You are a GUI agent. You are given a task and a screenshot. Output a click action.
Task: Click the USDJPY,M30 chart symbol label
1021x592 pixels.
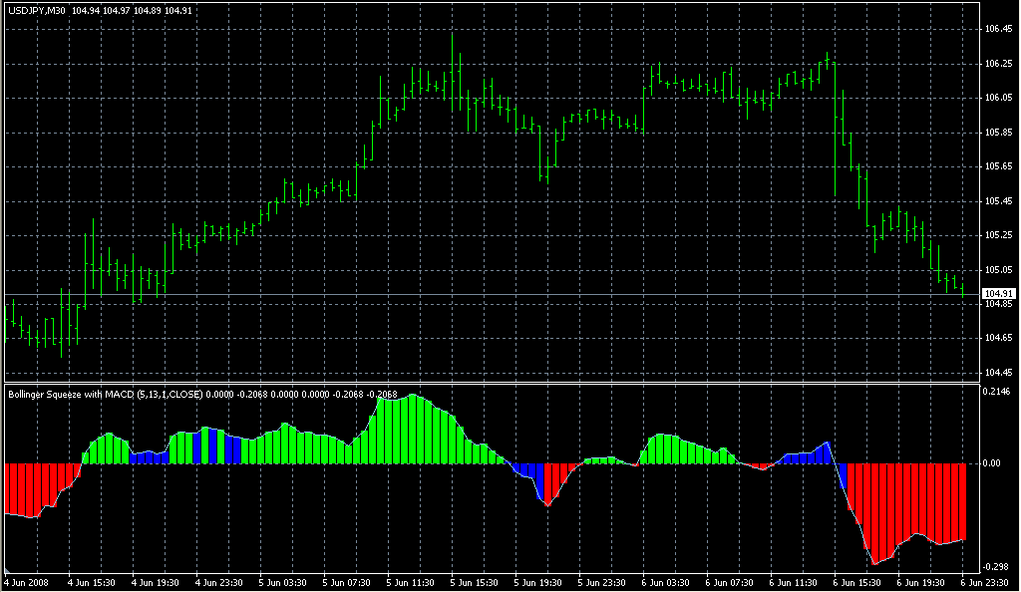[x=36, y=11]
